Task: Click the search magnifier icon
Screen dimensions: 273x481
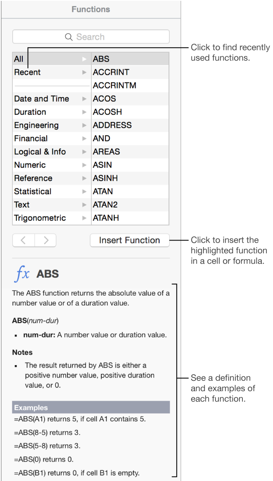Action: [x=69, y=36]
